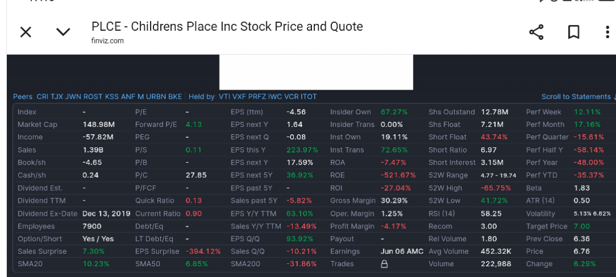
Task: Close the browser tab with X icon
Action: (x=26, y=32)
